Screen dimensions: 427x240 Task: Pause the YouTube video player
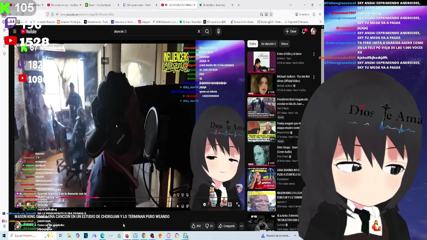[20, 205]
